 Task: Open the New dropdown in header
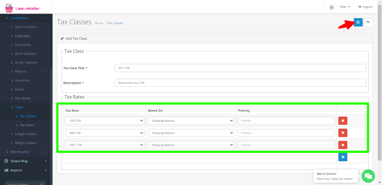(x=345, y=7)
